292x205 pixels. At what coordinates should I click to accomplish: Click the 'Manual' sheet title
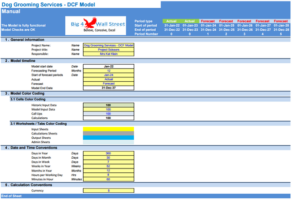11,11
